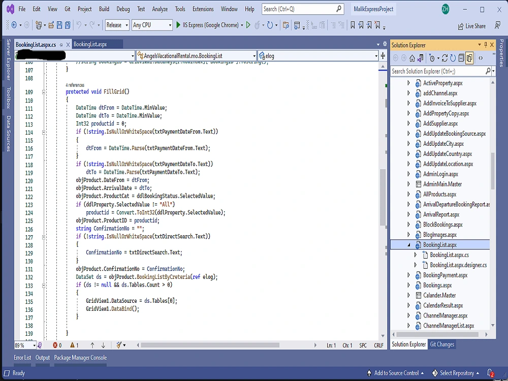Screen dimensions: 508x381
Task: Switch to the Git Changes tab
Action: pyautogui.click(x=442, y=344)
